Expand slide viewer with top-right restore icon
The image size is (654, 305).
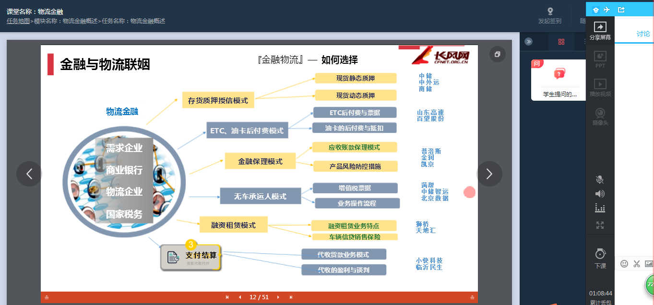pyautogui.click(x=497, y=54)
